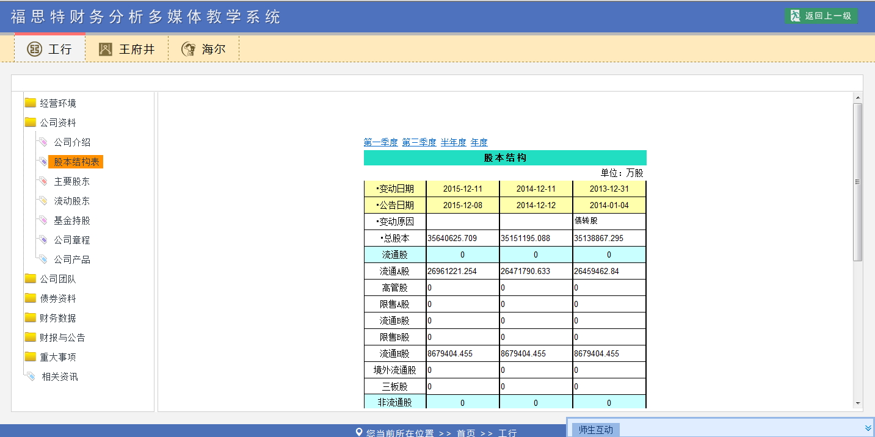Open the 师生互动 tab
Viewport: 875px width, 437px height.
(596, 430)
